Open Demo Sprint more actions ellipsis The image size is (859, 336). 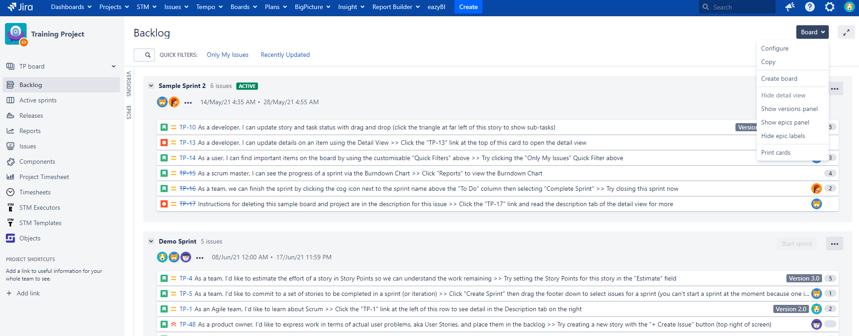835,244
